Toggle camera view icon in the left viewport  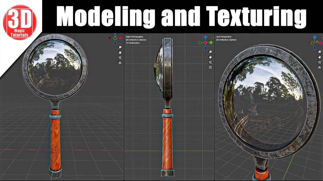point(120,58)
